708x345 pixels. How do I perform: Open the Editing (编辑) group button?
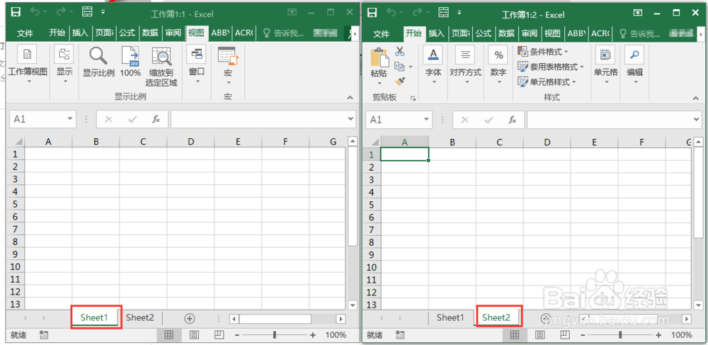(634, 64)
